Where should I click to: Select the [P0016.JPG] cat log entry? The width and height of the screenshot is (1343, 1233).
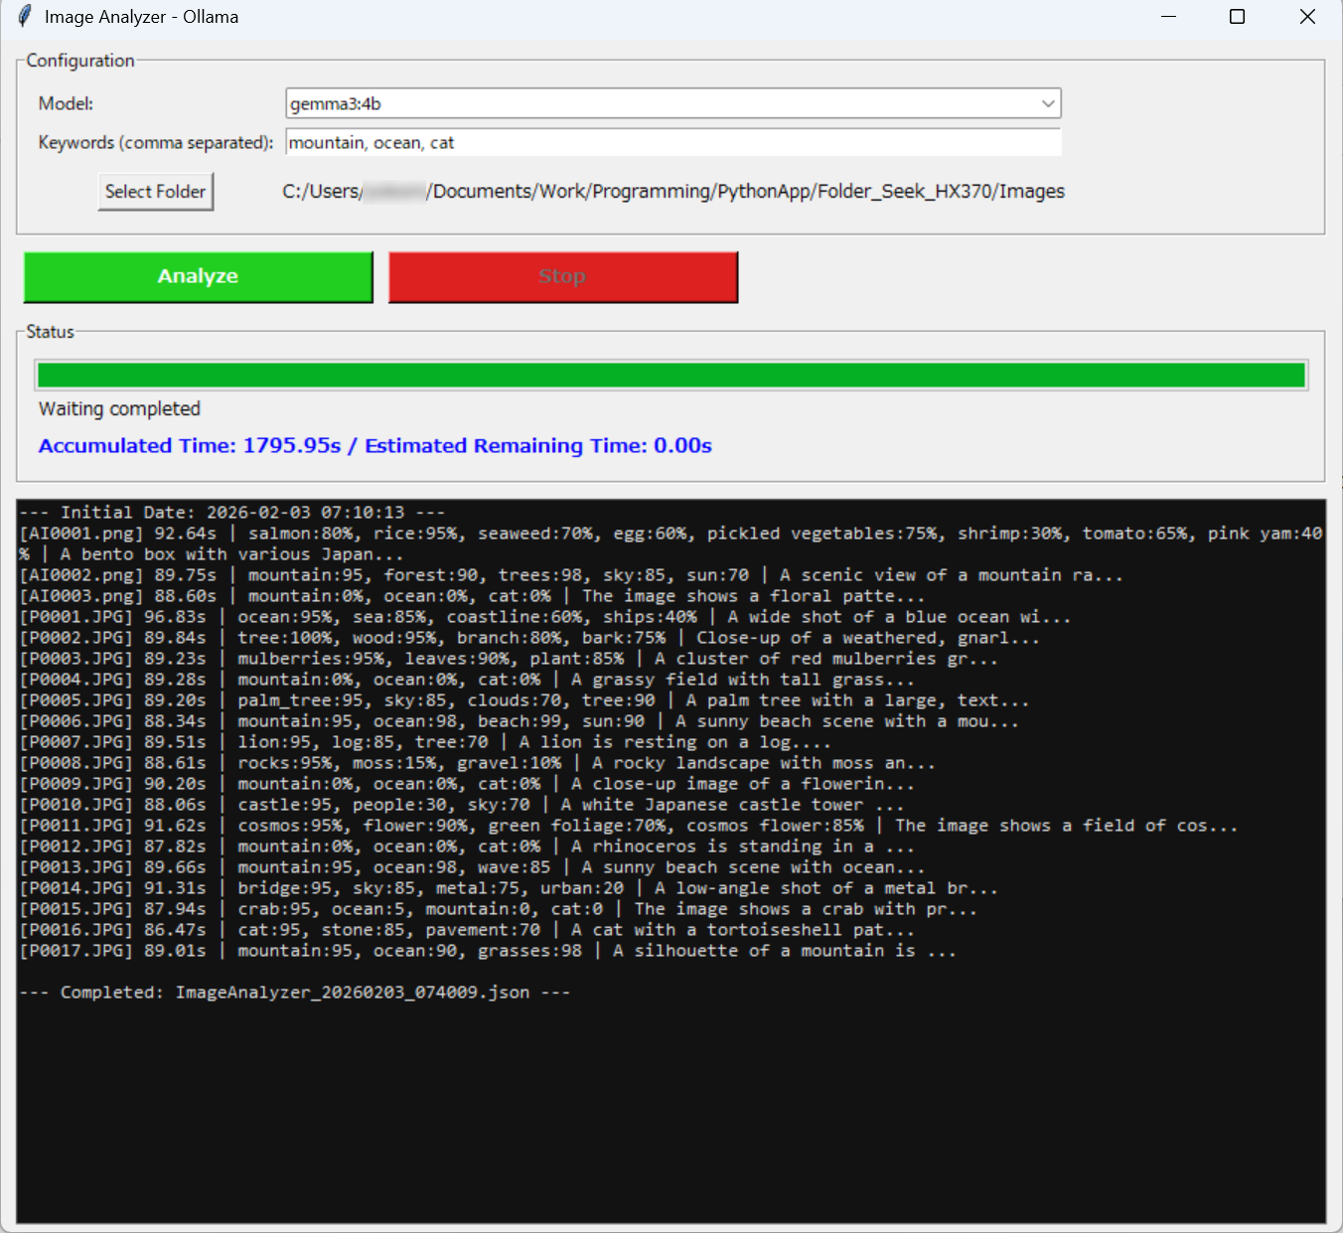[x=467, y=930]
